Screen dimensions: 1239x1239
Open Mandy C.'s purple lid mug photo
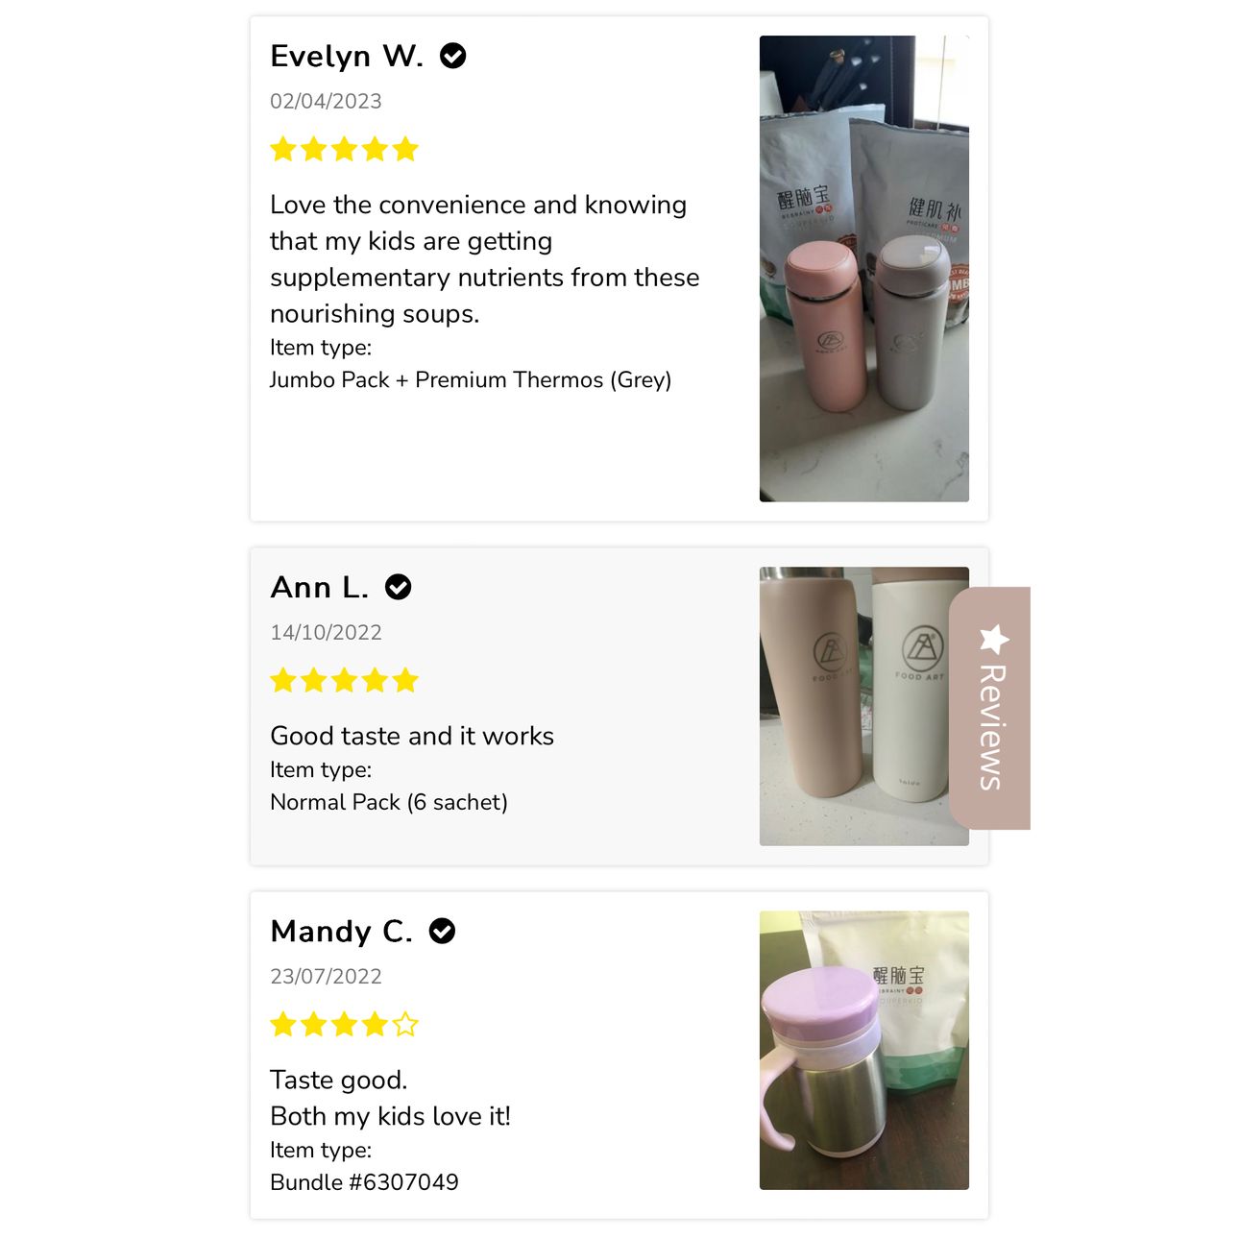(863, 1051)
